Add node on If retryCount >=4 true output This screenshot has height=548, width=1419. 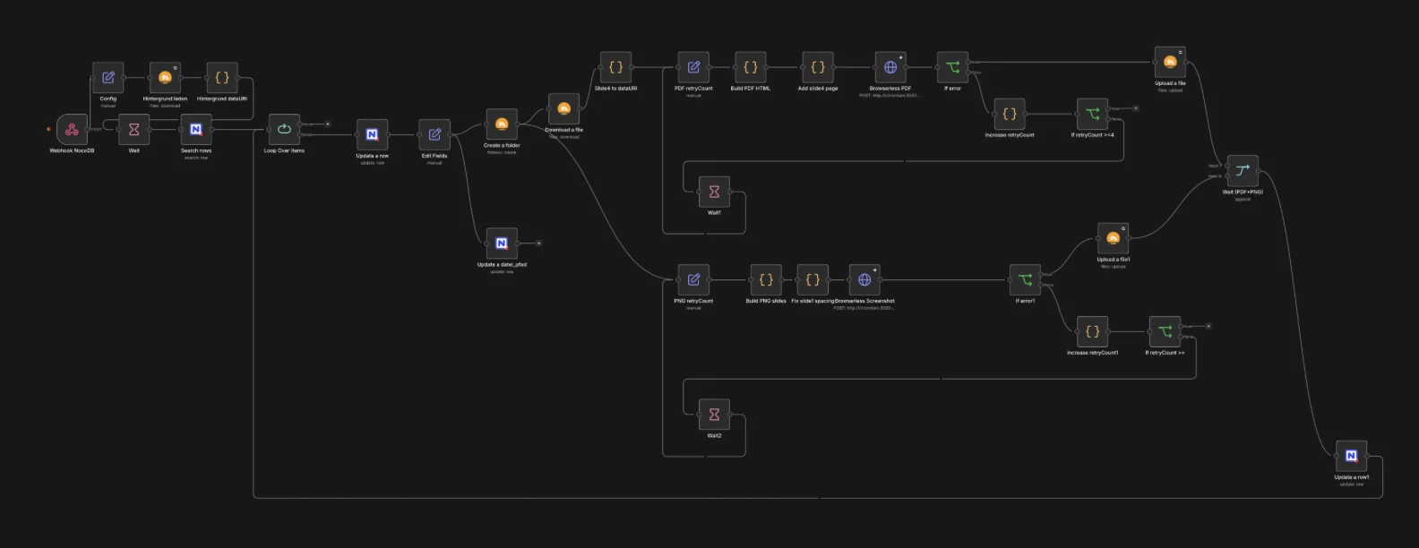(1136, 108)
